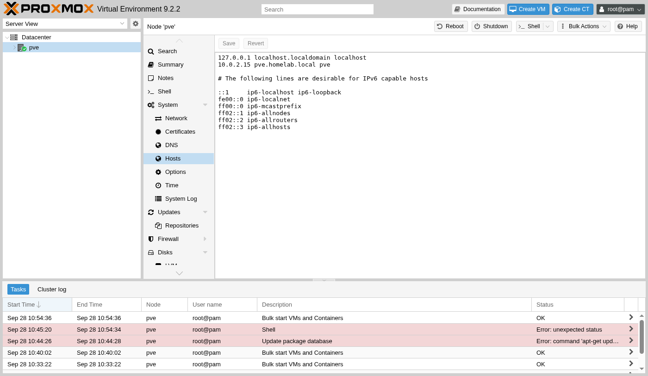648x376 pixels.
Task: Open details arrow for 10:54:36 Bulk start row
Action: click(631, 318)
